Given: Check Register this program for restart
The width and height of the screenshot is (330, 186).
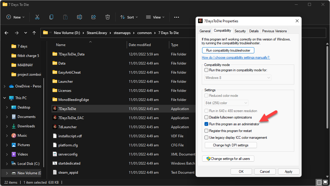Looking at the screenshot, I should [x=206, y=131].
